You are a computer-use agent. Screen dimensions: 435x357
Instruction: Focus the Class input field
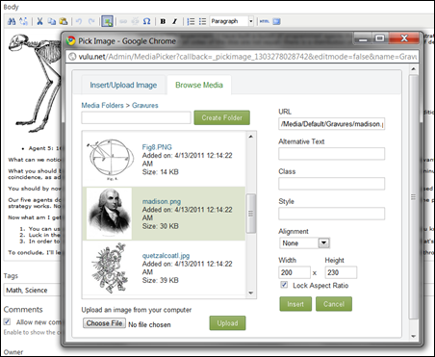coord(331,184)
